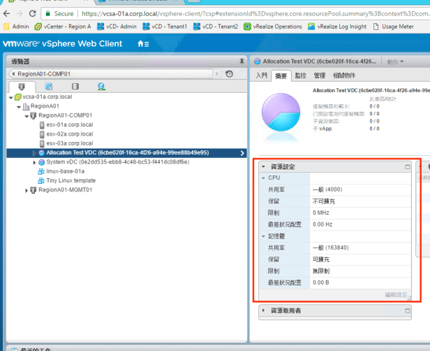Click the browser forward arrow
This screenshot has height=351, width=430.
pos(20,13)
